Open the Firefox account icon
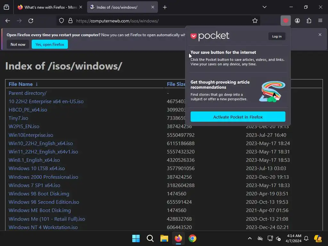The height and width of the screenshot is (246, 328). coord(297,21)
